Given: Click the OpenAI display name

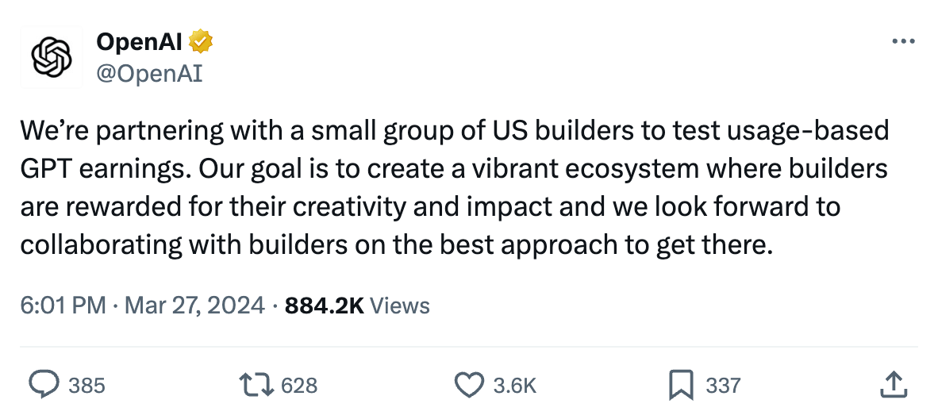Looking at the screenshot, I should 140,41.
